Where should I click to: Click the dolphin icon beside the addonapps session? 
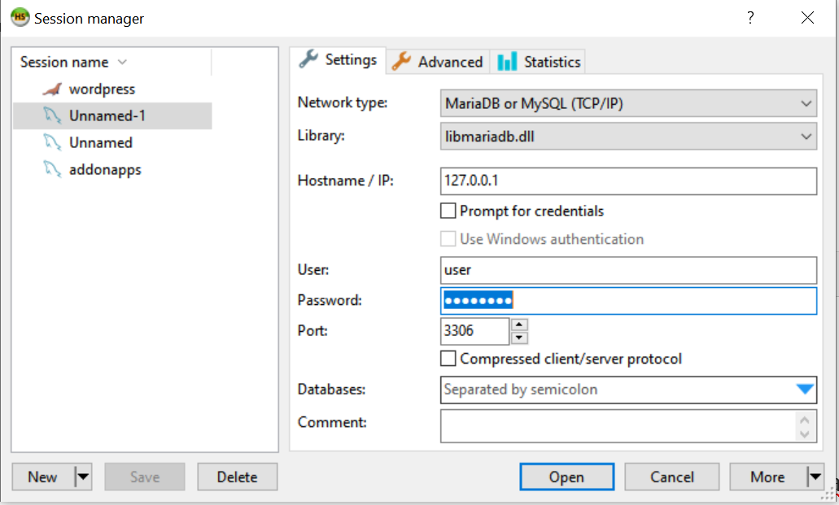[x=52, y=169]
